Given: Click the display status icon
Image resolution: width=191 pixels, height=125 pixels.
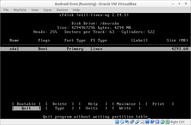Looking at the screenshot, I should pyautogui.click(x=147, y=122).
